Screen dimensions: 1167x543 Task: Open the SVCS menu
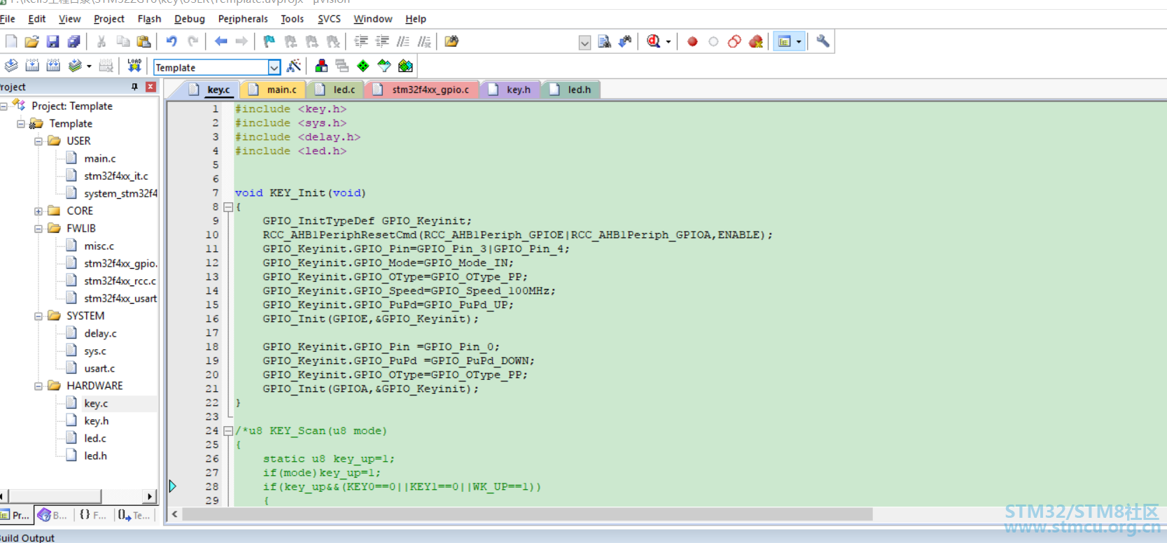(329, 19)
